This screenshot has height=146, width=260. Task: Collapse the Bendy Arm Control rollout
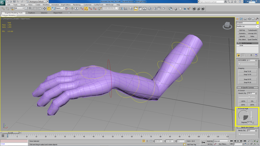247,127
